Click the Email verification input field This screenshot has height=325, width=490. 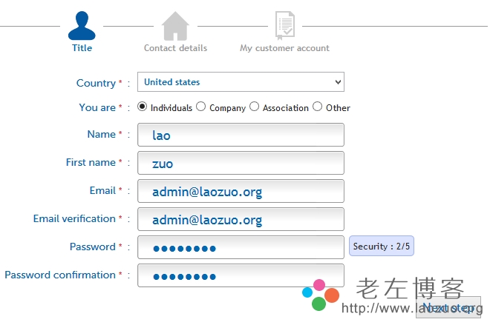pyautogui.click(x=241, y=219)
